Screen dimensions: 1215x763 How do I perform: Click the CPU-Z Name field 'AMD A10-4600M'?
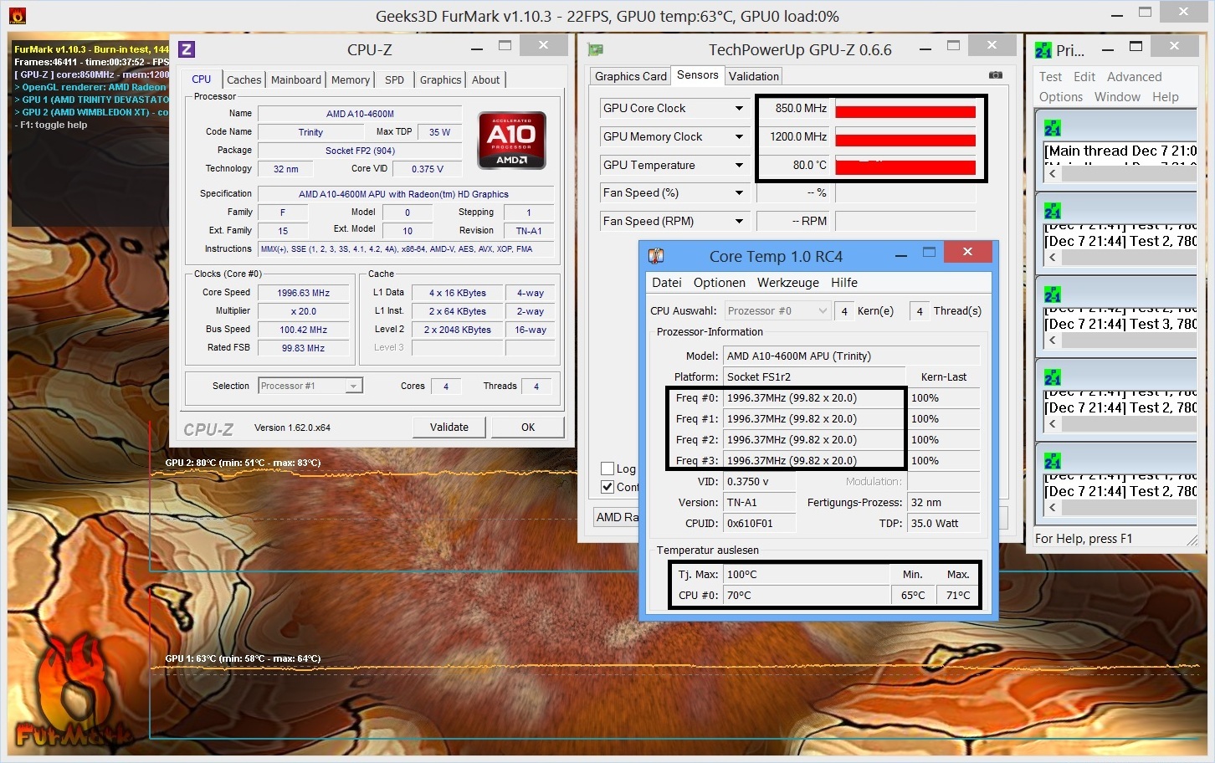click(x=360, y=114)
